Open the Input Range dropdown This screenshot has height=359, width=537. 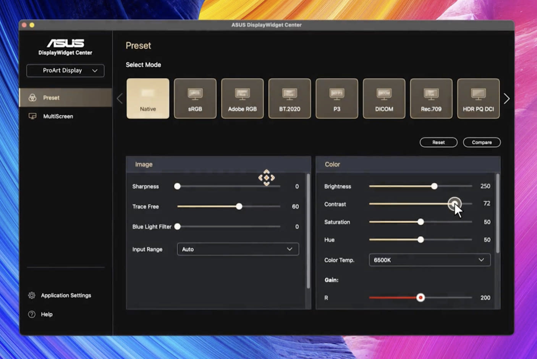pos(238,249)
